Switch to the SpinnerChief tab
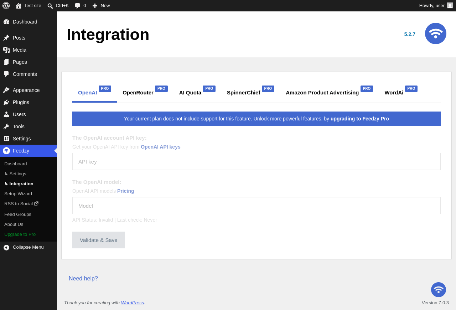The height and width of the screenshot is (310, 456). (243, 93)
